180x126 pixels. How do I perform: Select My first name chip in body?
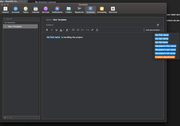coord(53,37)
